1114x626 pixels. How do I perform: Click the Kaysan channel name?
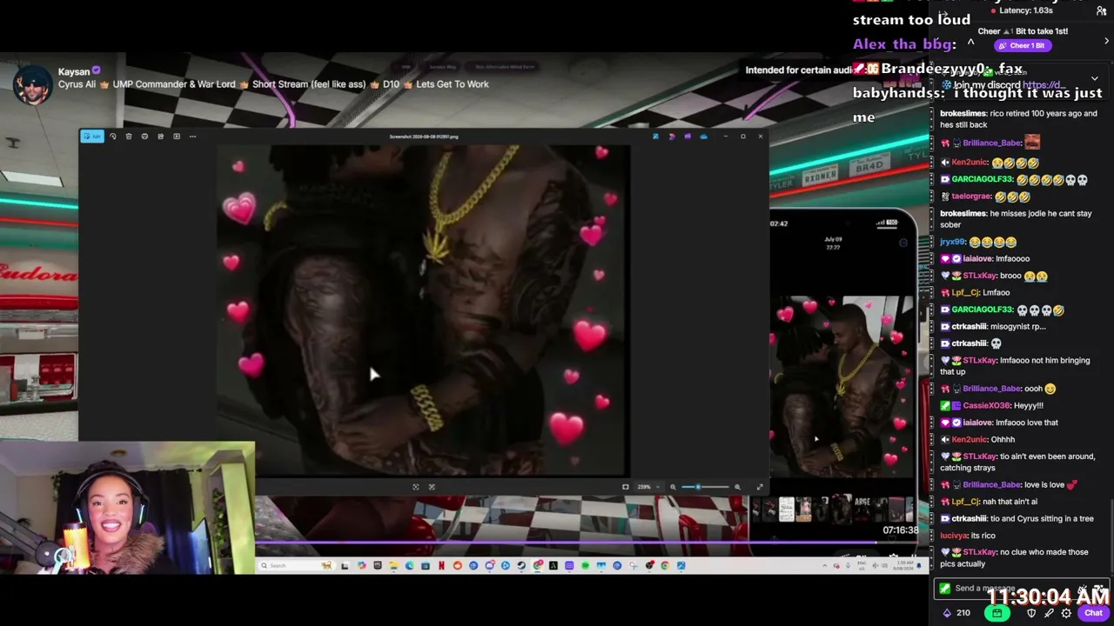coord(74,72)
